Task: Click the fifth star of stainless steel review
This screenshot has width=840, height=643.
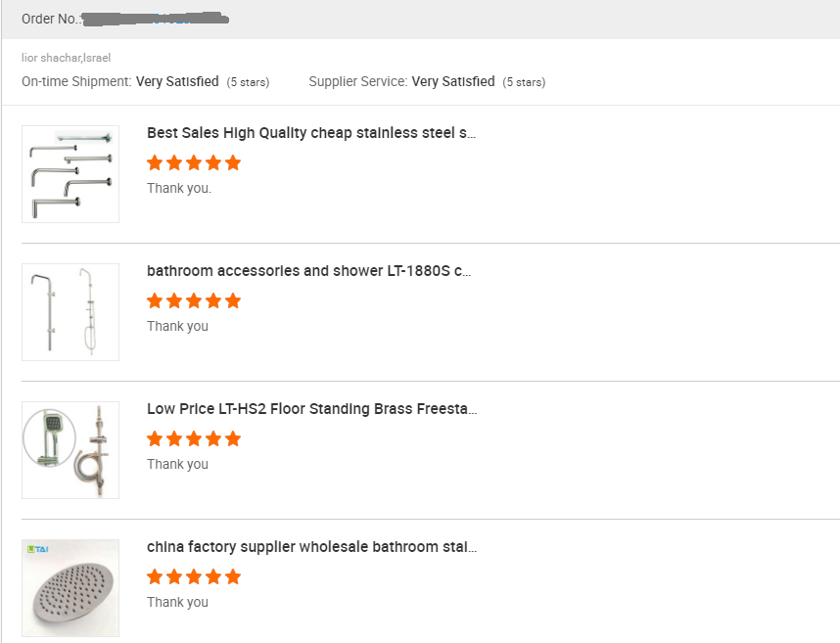Action: [233, 162]
